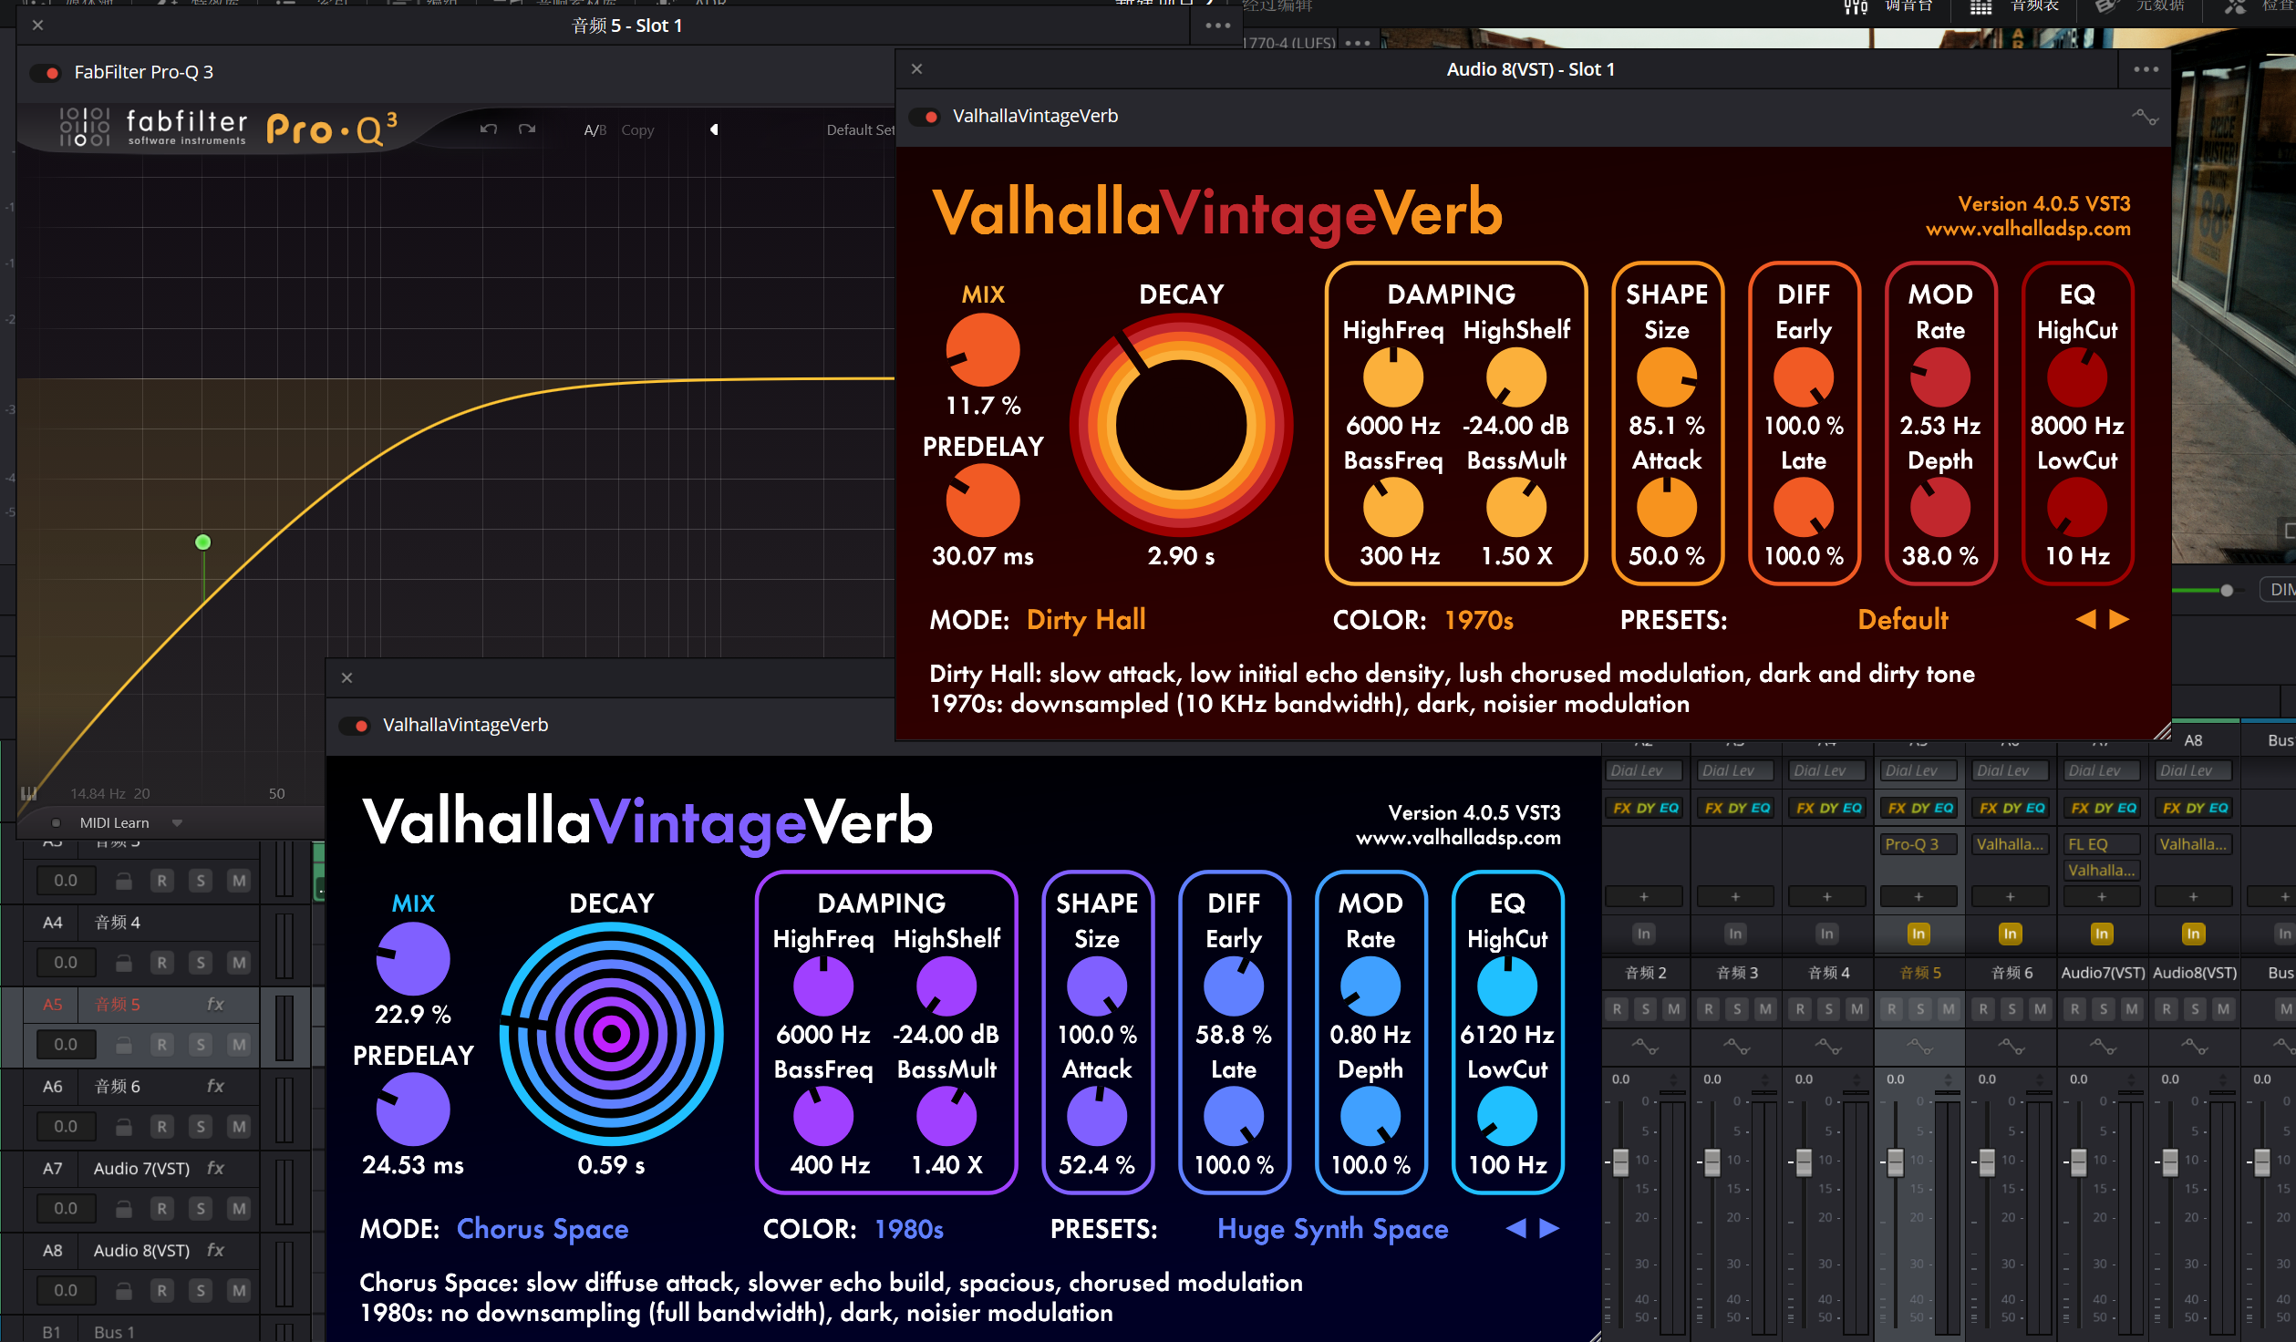Click automation icon on mixer channel 音频 6
The image size is (2296, 1342).
2011,1047
